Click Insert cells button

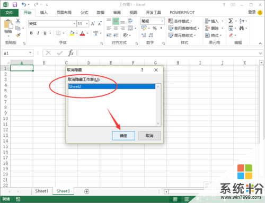coord(212,21)
